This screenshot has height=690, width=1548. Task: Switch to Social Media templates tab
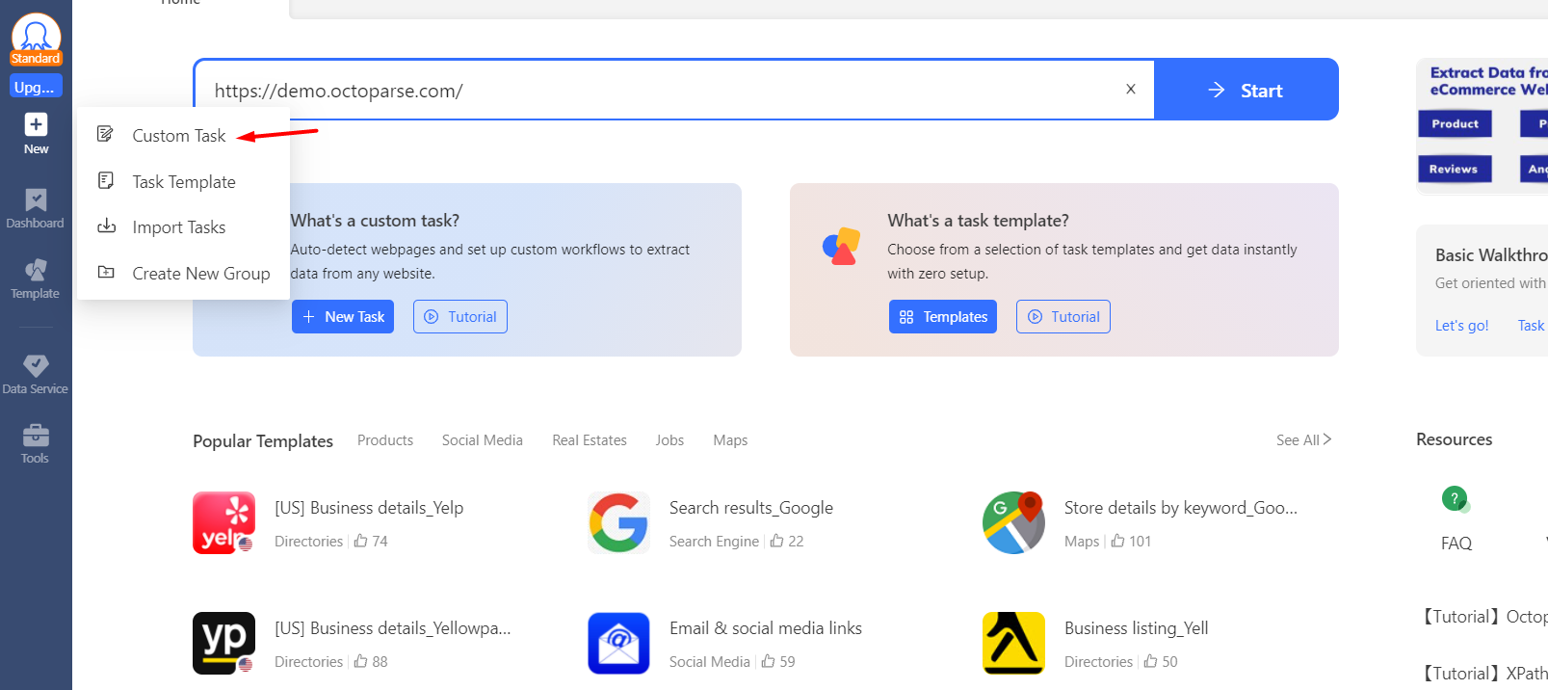(x=482, y=440)
